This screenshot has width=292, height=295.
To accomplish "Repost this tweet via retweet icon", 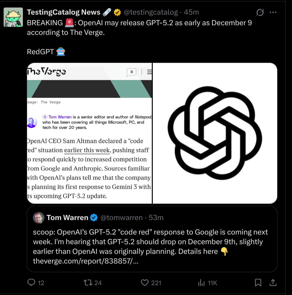I will [87, 282].
